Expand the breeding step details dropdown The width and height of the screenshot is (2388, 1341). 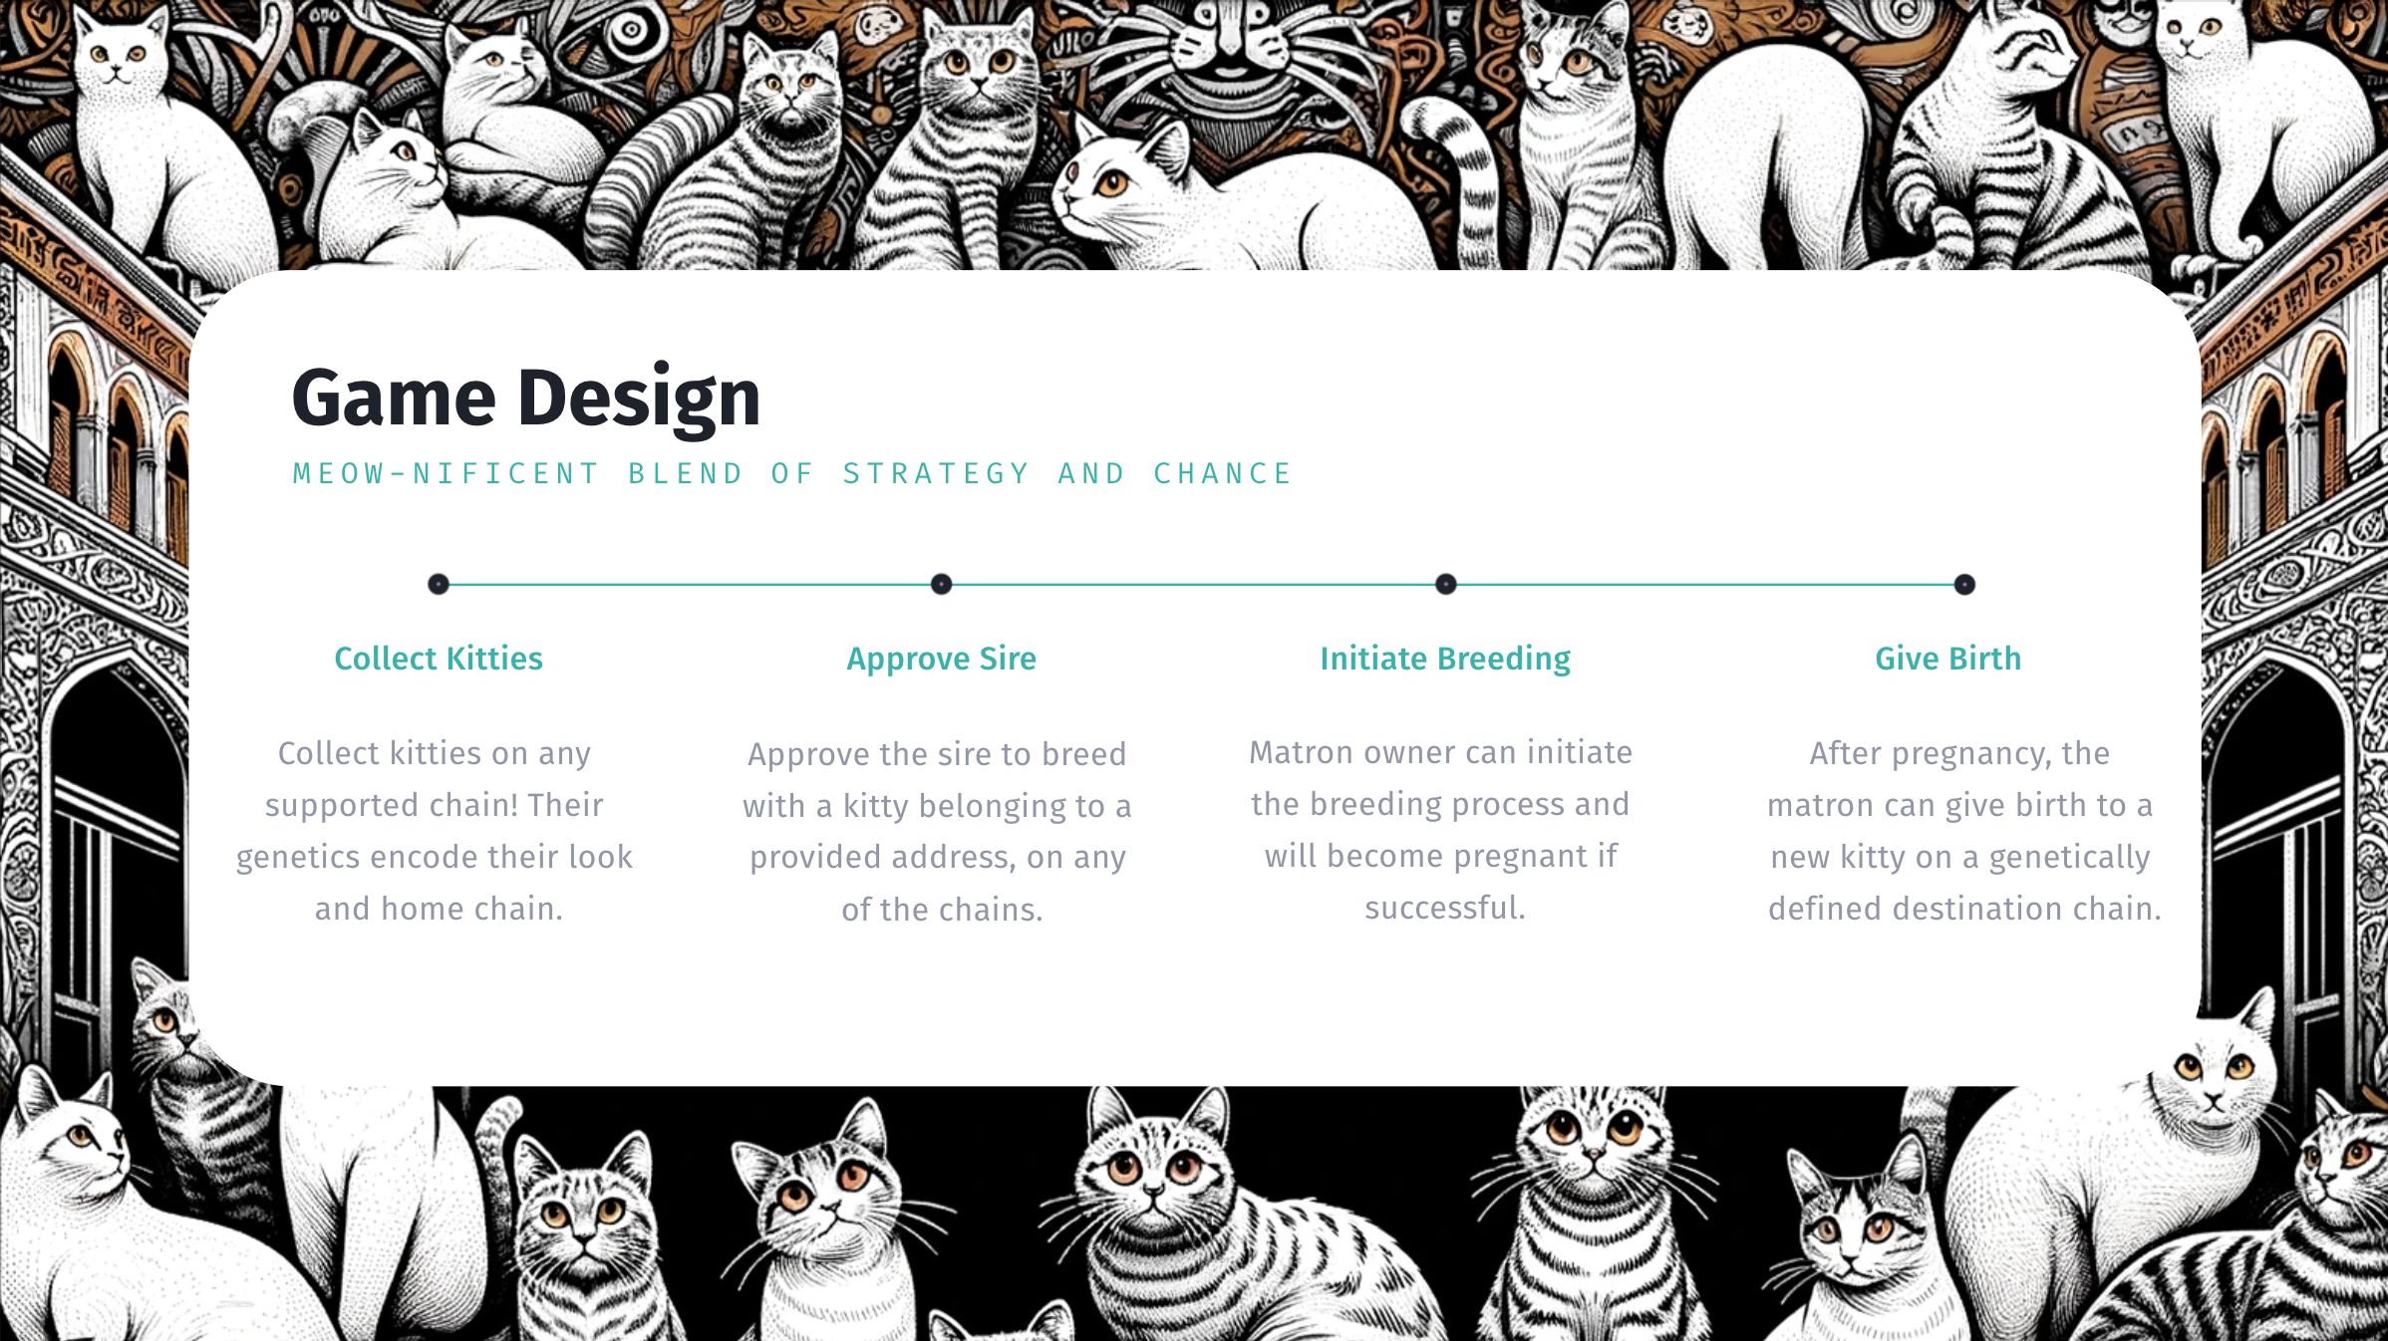(1441, 582)
